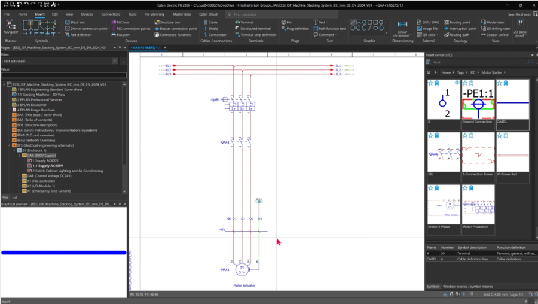
Task: Open the Model view
Action: pos(495,22)
